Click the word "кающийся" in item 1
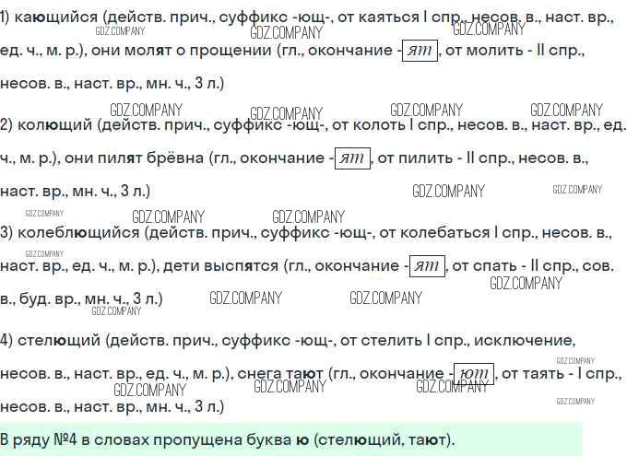 [x=55, y=19]
